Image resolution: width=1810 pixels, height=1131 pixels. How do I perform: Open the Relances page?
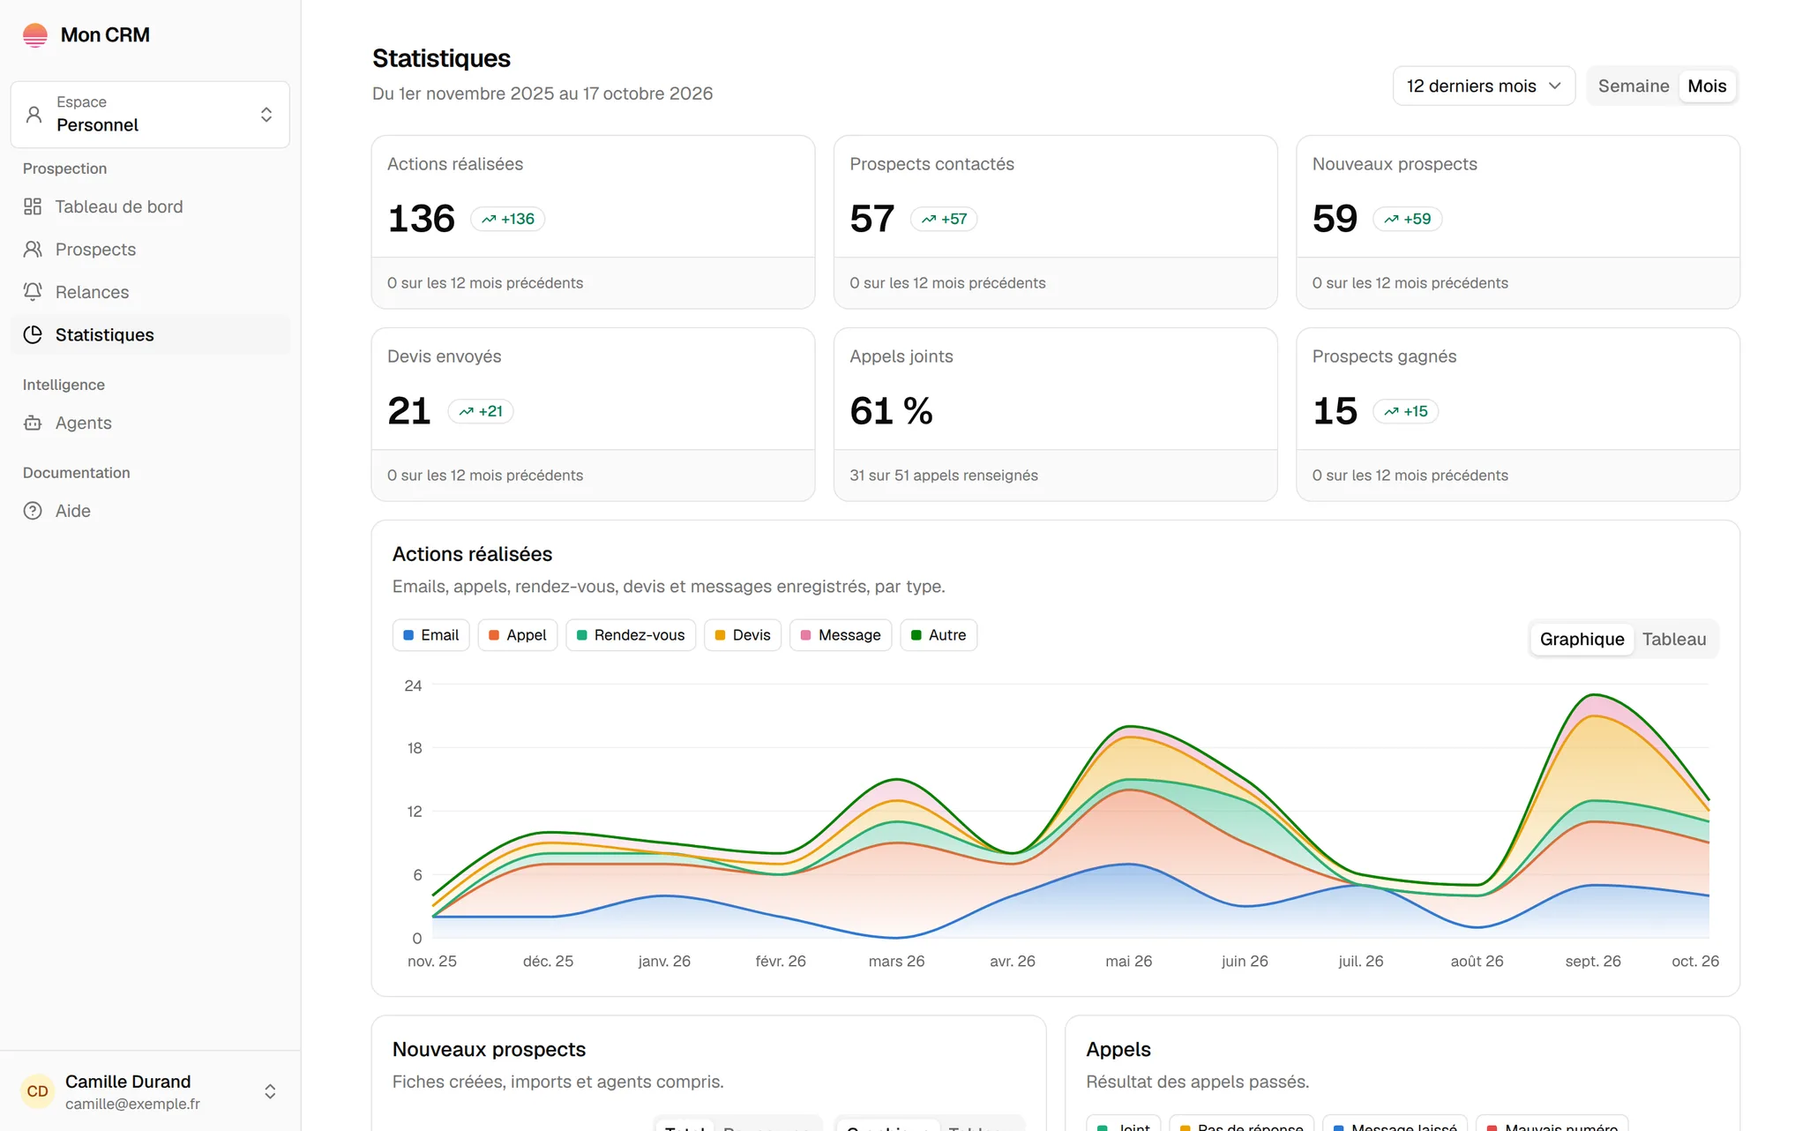(x=150, y=292)
